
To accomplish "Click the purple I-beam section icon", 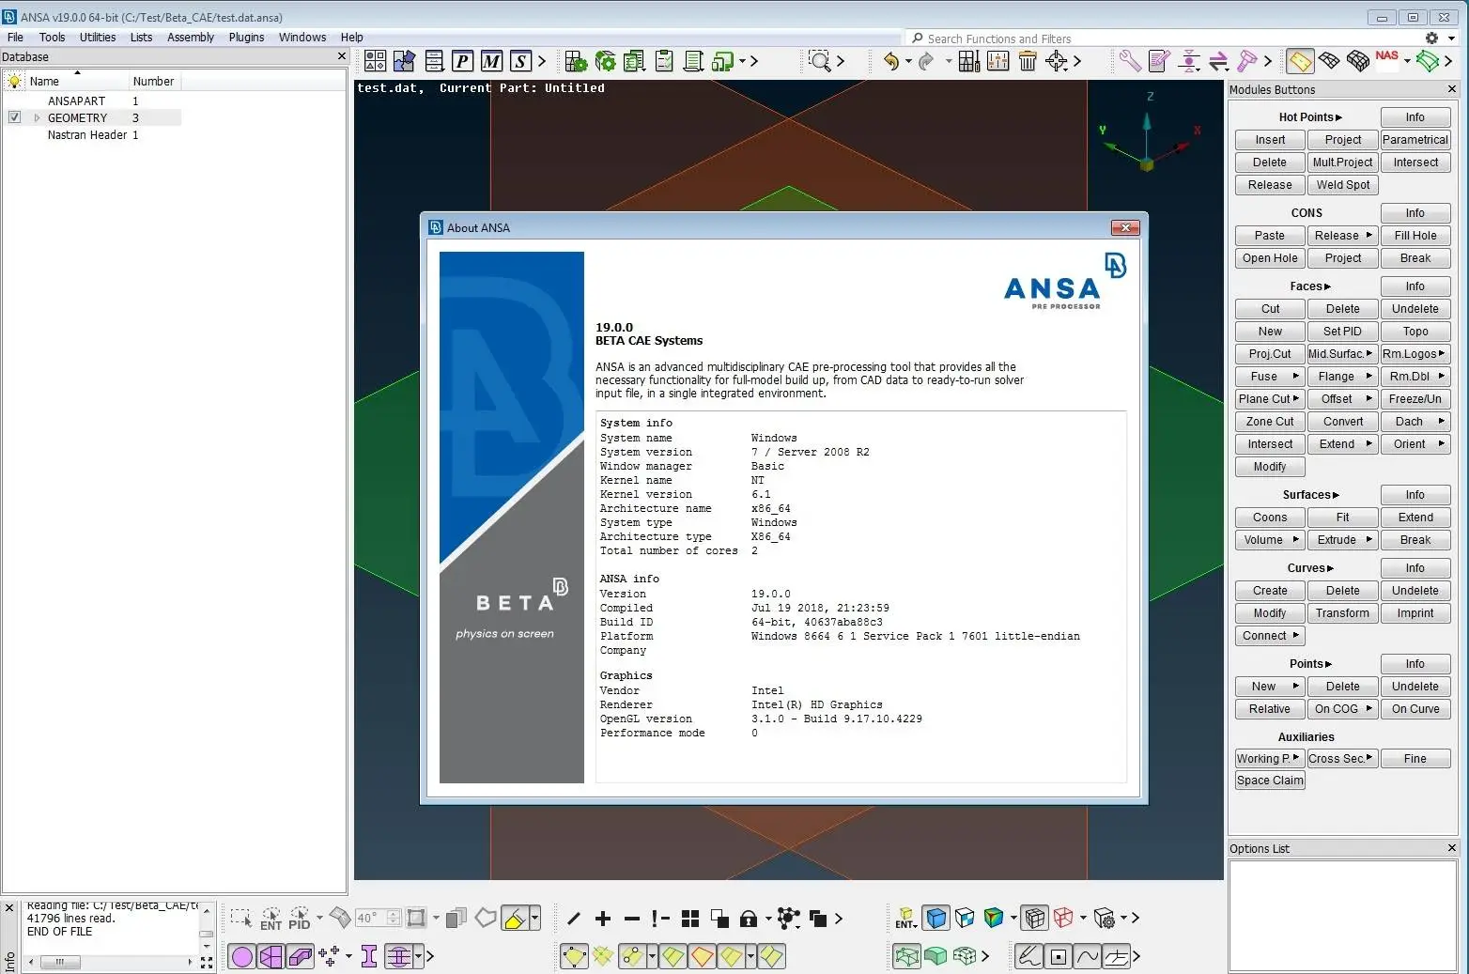I will point(369,956).
